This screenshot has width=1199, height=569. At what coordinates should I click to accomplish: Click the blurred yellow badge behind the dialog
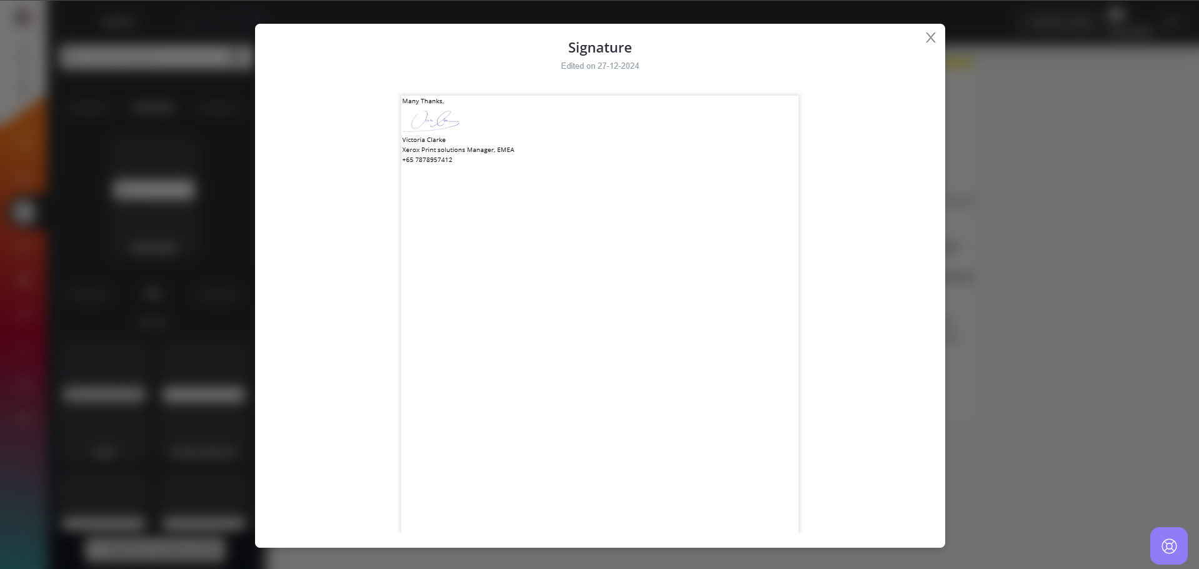(960, 63)
